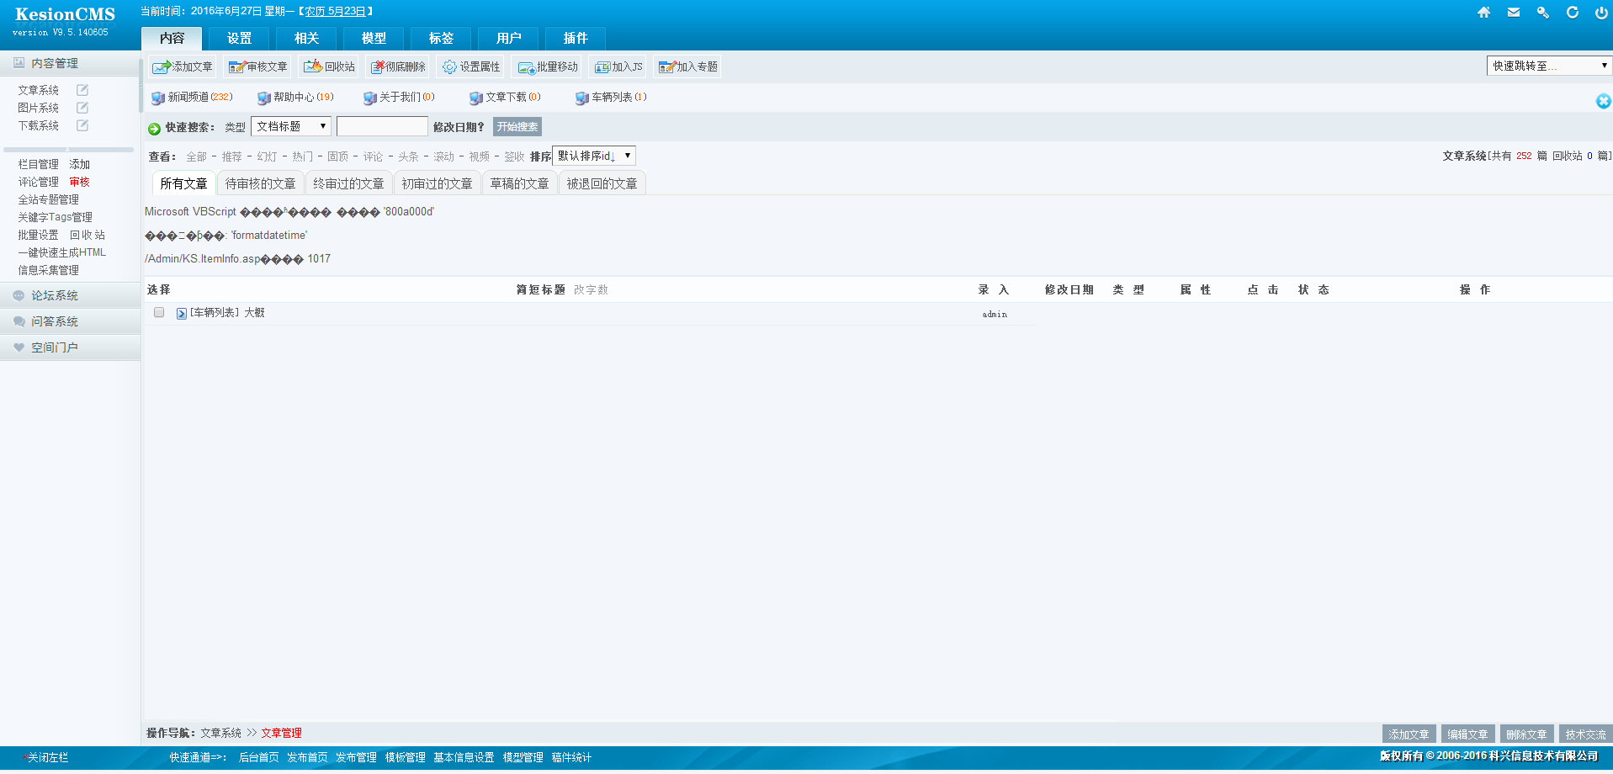Click the 开始搜索 button
The height and width of the screenshot is (774, 1613).
click(517, 127)
